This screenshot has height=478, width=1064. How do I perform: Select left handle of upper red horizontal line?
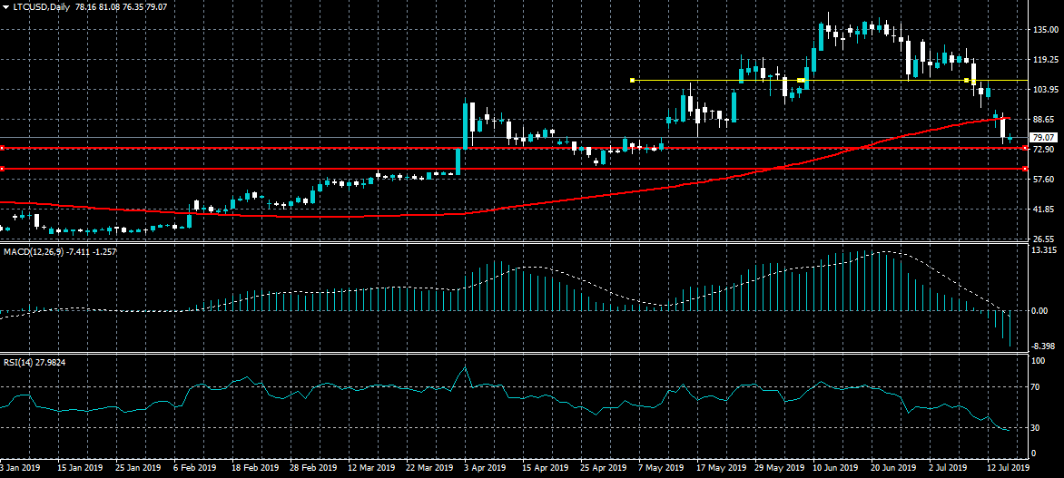[2, 147]
